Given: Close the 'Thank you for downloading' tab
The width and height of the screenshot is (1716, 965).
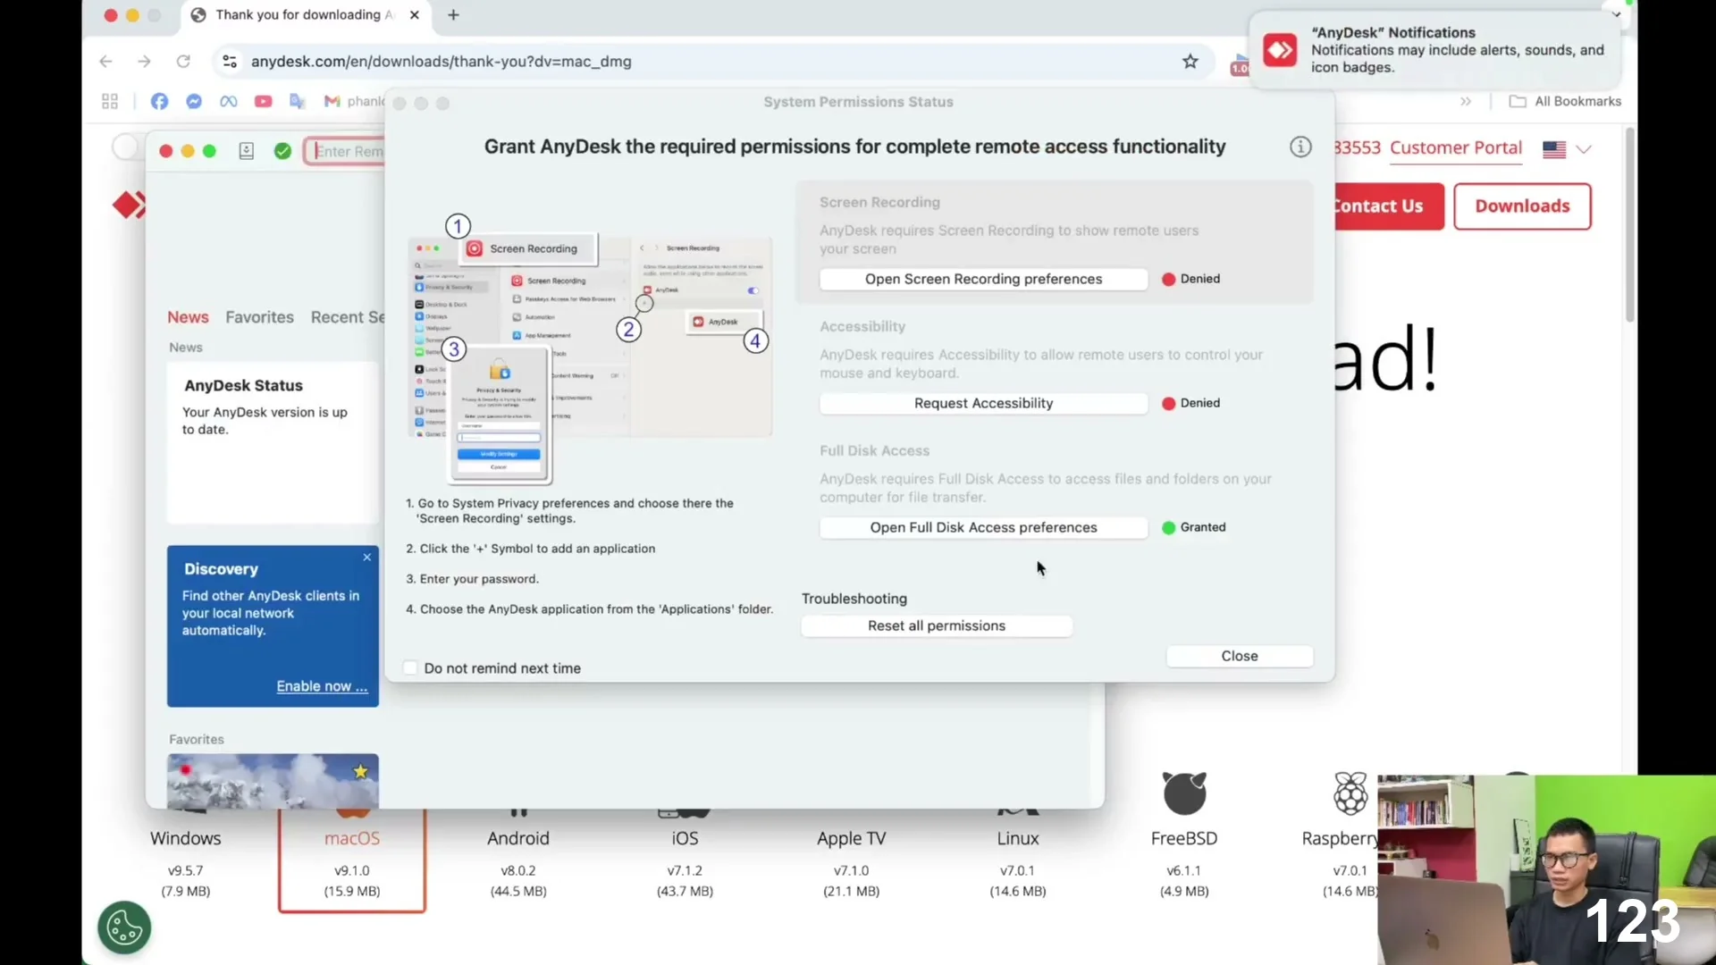Looking at the screenshot, I should pos(415,15).
